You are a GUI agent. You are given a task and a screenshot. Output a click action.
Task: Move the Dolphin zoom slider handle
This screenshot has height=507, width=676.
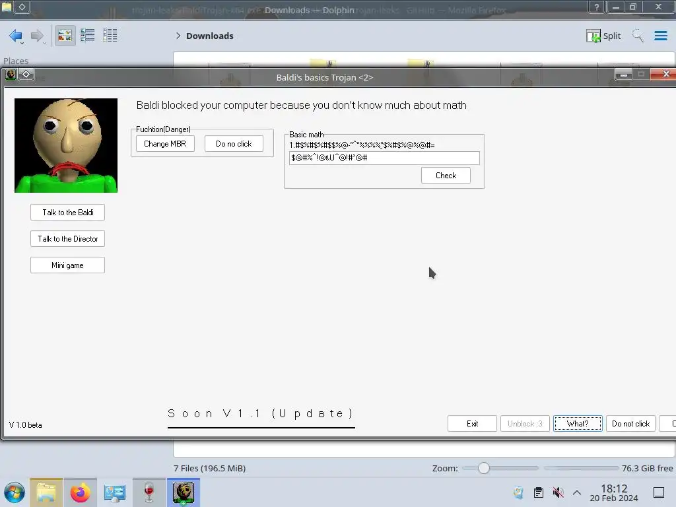[x=484, y=468]
